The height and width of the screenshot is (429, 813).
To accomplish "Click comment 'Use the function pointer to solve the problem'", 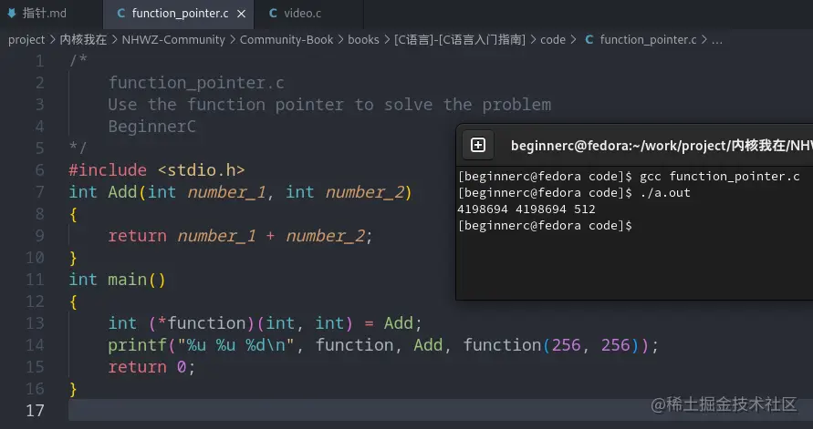I will pos(329,105).
